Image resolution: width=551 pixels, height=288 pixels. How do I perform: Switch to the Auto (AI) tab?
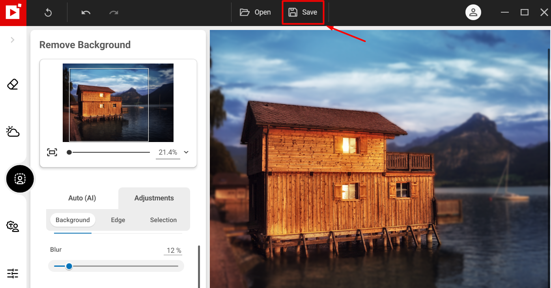pos(82,198)
